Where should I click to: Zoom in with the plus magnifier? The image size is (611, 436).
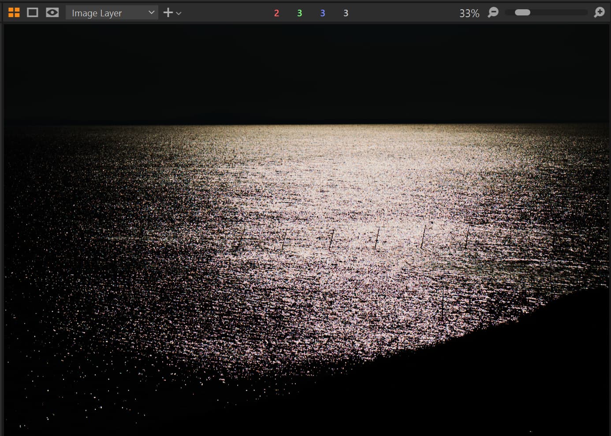(x=599, y=13)
